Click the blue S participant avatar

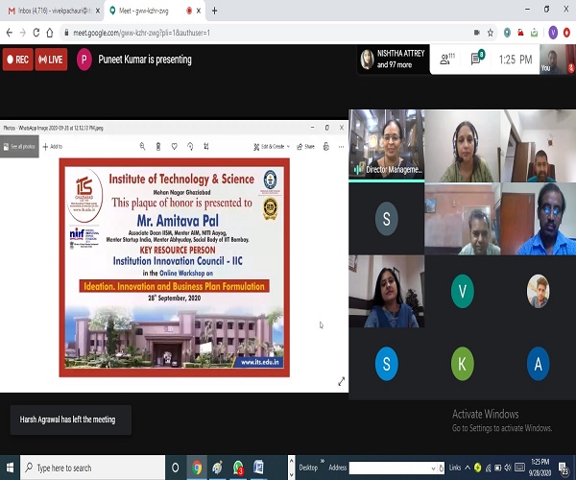pos(387,364)
